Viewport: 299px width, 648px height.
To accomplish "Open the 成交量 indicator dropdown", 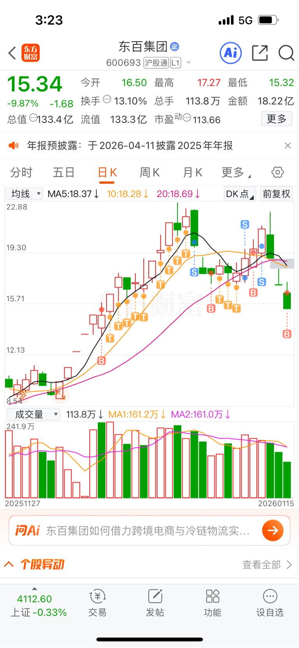I will pyautogui.click(x=33, y=415).
